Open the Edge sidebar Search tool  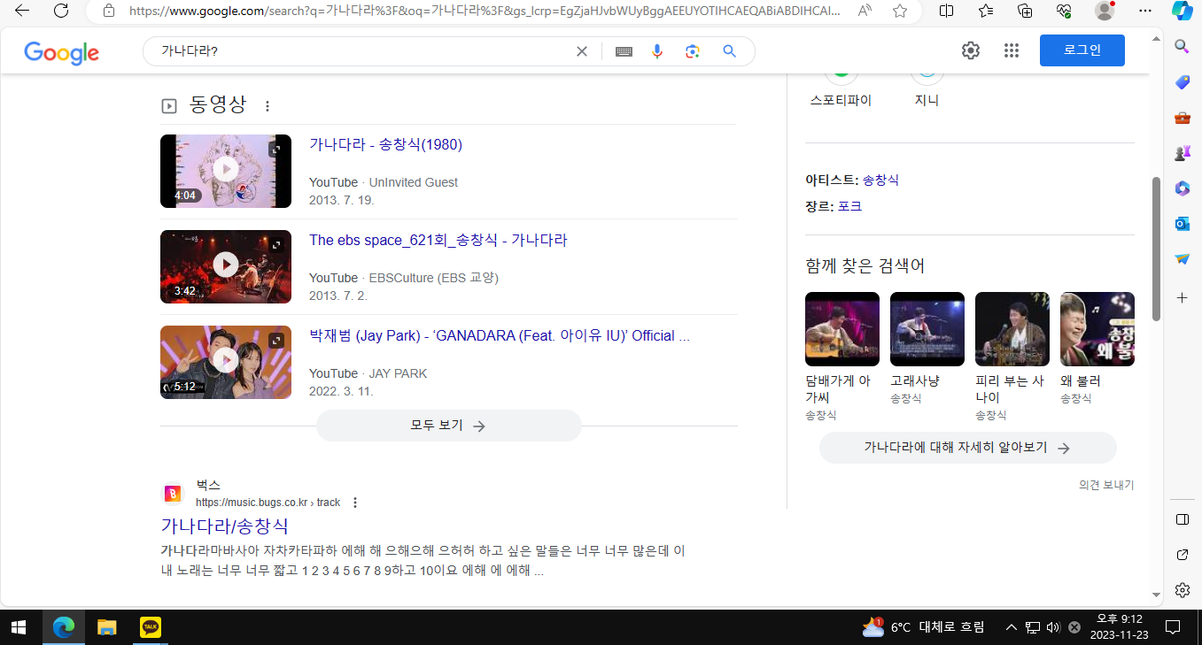tap(1182, 46)
